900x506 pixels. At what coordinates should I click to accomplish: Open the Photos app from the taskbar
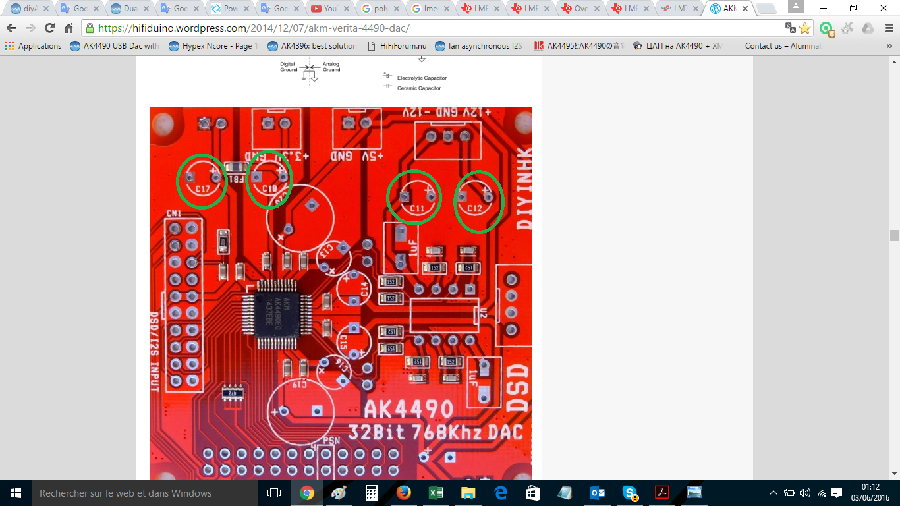pos(694,493)
